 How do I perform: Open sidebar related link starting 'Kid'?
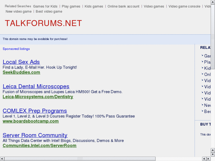point(207,68)
